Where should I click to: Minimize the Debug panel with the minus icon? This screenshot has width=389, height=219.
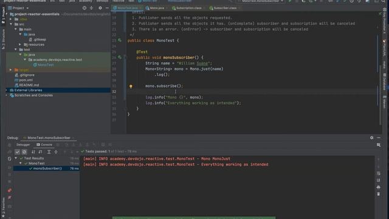[379, 138]
